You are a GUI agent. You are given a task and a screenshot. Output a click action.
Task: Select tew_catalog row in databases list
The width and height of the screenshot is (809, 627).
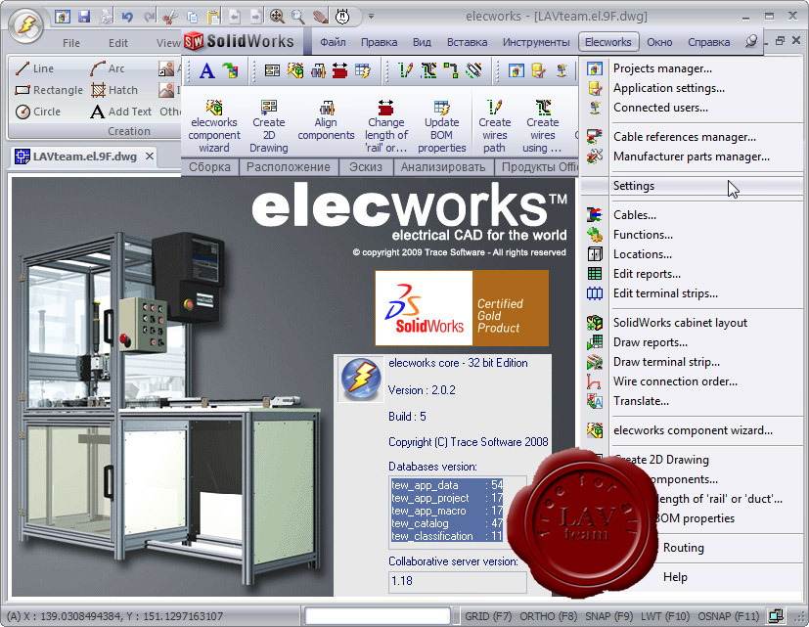tap(447, 523)
